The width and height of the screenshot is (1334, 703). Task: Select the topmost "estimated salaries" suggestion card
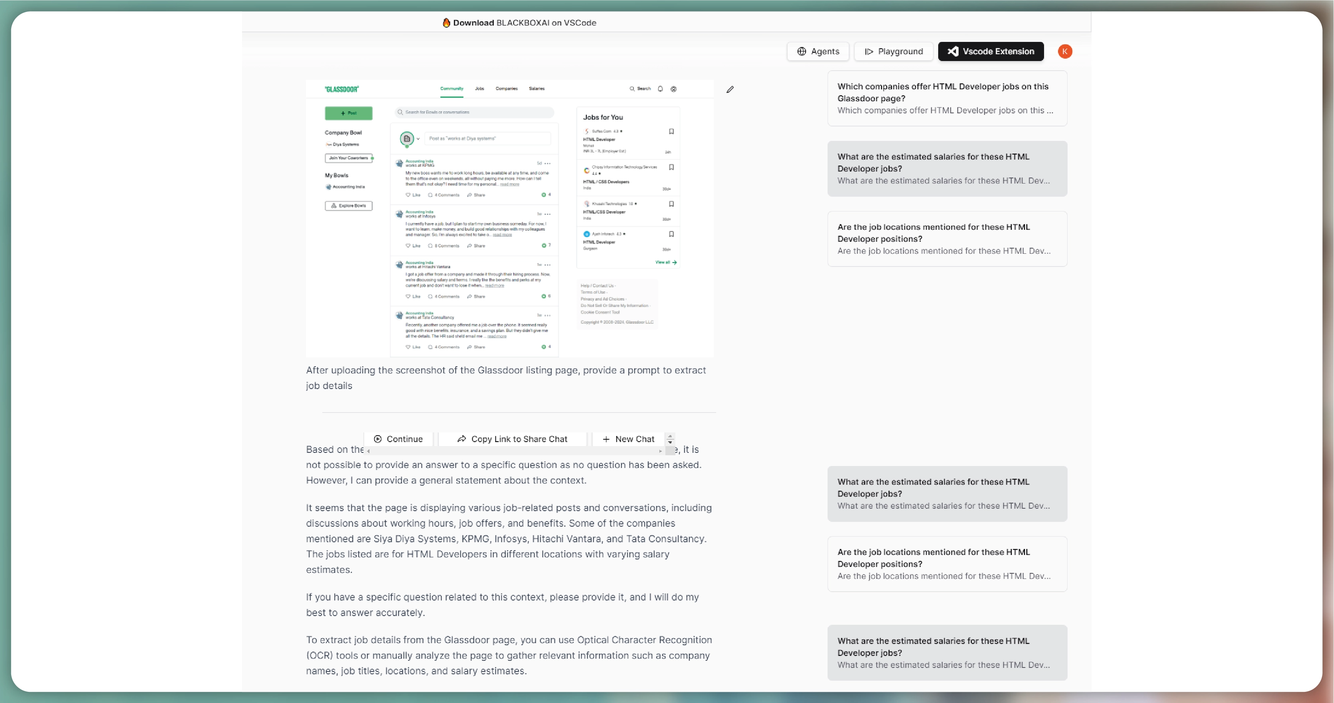(x=947, y=169)
